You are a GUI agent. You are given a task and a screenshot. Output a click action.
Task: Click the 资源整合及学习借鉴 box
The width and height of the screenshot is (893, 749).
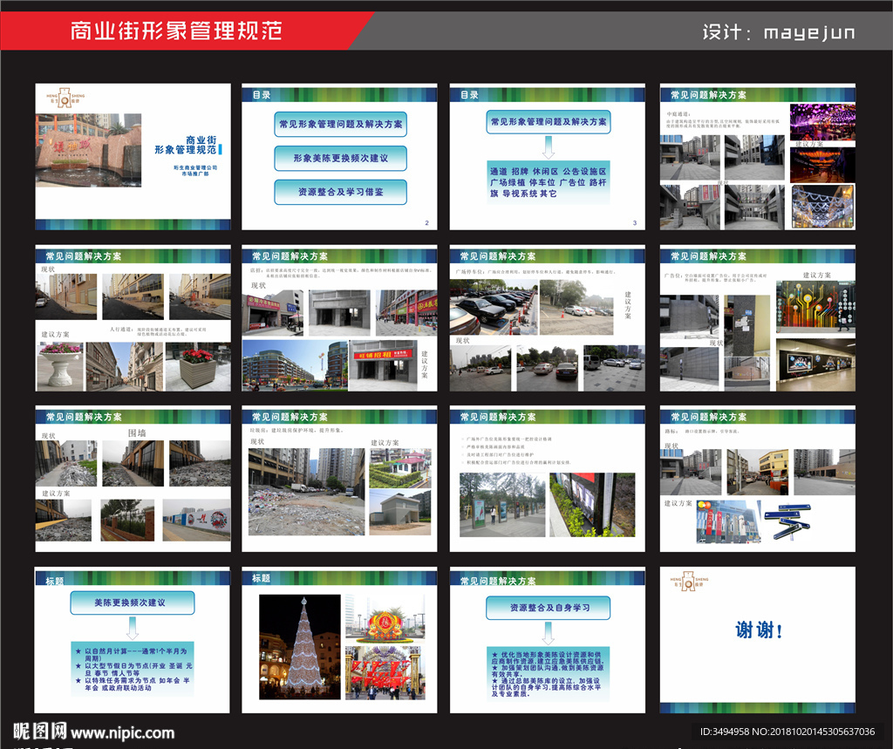[341, 192]
